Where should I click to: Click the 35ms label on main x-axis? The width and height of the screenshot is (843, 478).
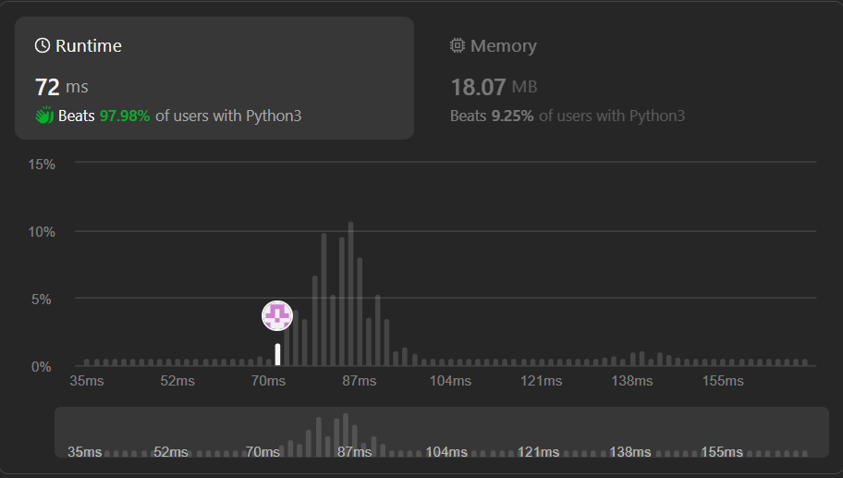[x=86, y=380]
